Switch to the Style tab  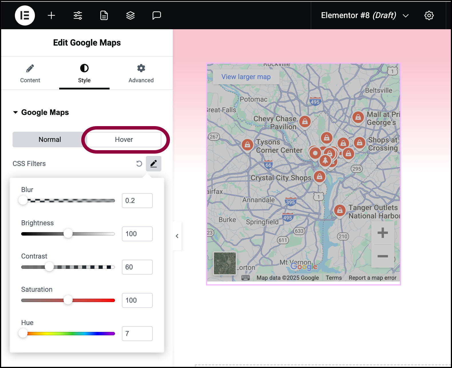(x=84, y=73)
